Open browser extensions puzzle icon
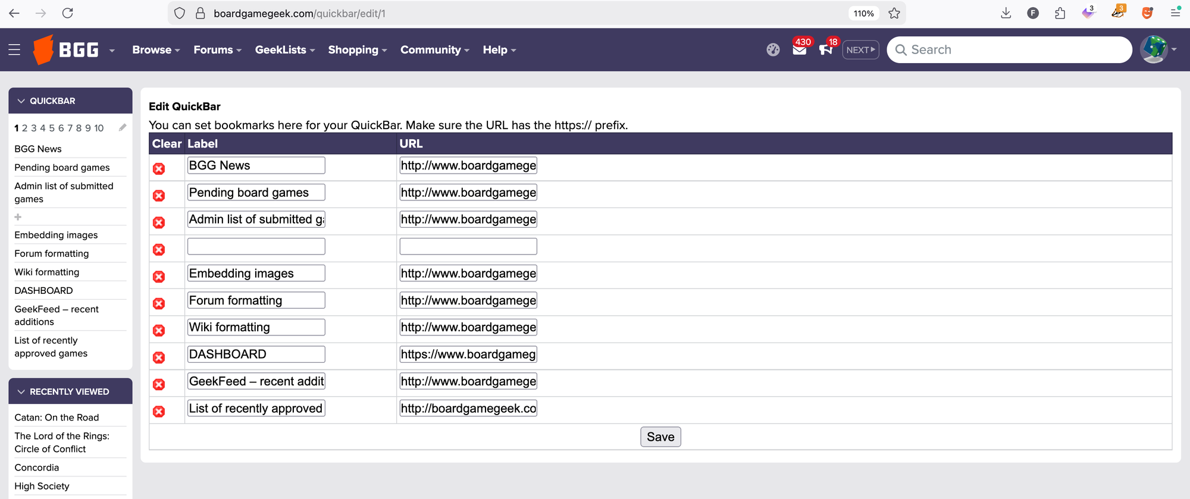The image size is (1190, 499). (x=1060, y=13)
